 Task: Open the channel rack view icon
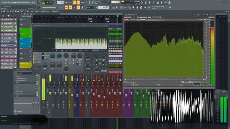coord(121,7)
